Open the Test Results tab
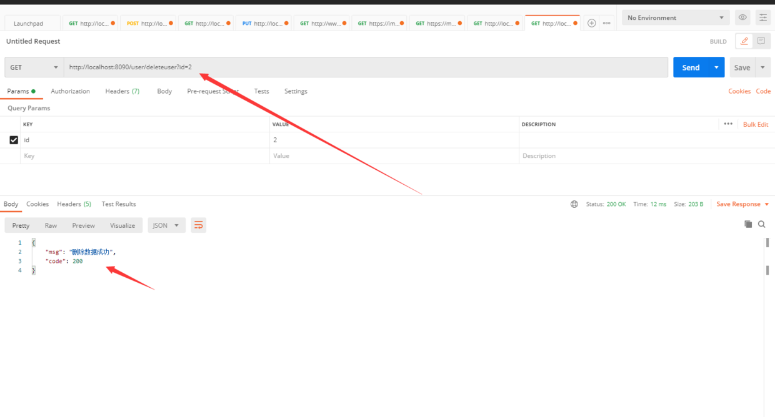 pyautogui.click(x=119, y=204)
